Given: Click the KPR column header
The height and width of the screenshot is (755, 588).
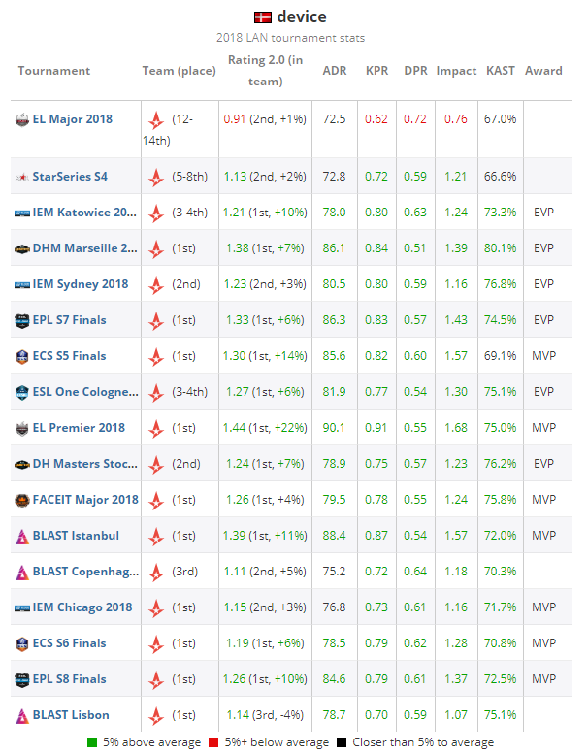Looking at the screenshot, I should pos(376,71).
